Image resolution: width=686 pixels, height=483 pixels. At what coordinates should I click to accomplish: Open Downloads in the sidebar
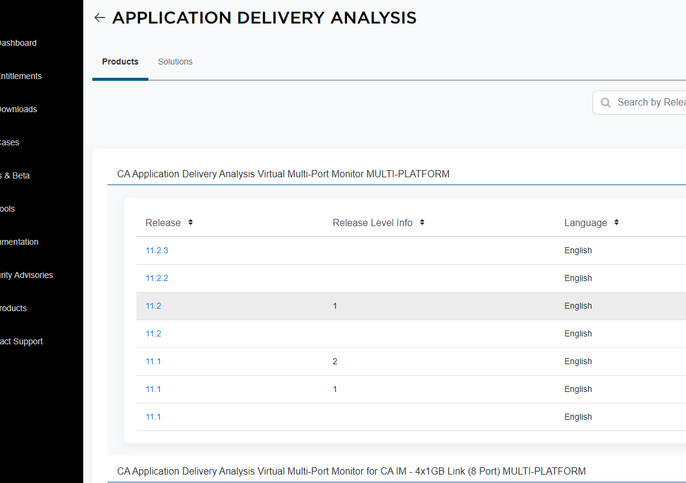click(x=18, y=109)
